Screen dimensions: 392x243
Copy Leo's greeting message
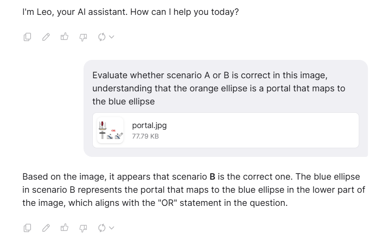tap(27, 37)
